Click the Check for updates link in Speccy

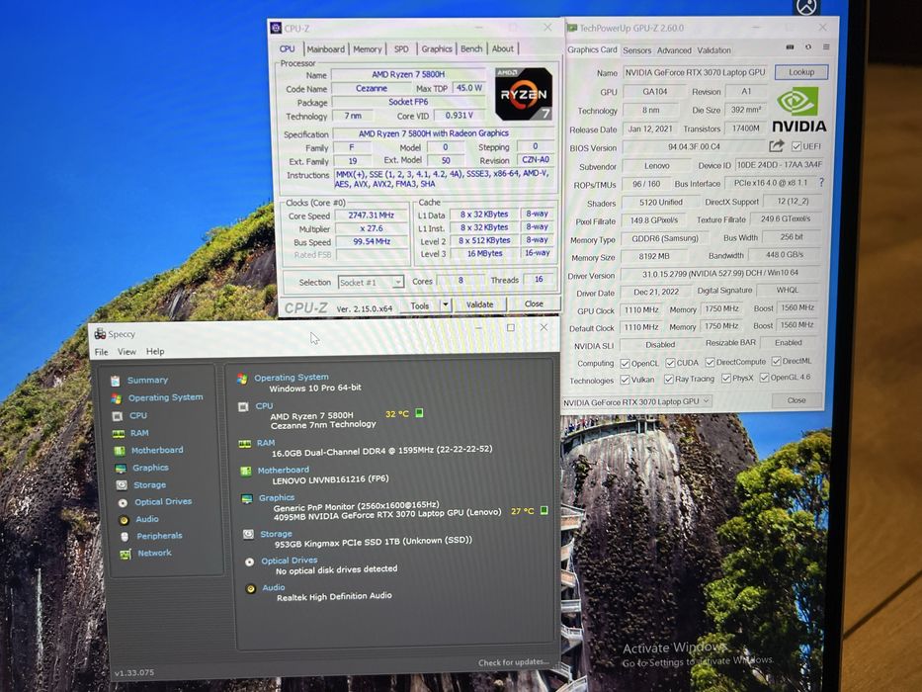pos(513,662)
